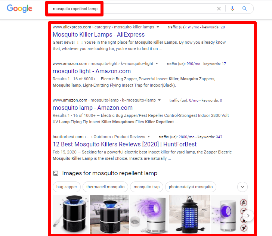Select the 'bug zapper' filter chip
This screenshot has width=272, height=236.
click(x=67, y=187)
